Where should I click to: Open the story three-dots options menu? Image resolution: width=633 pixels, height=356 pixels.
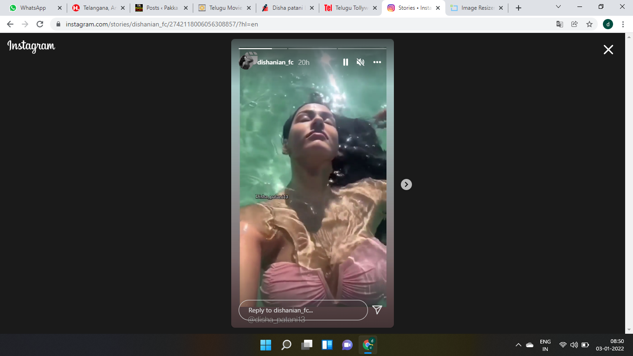point(377,62)
